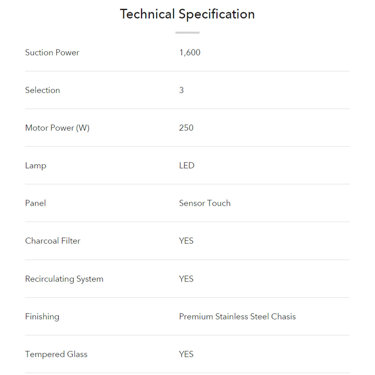Click the Motor Power (W) label

[57, 128]
